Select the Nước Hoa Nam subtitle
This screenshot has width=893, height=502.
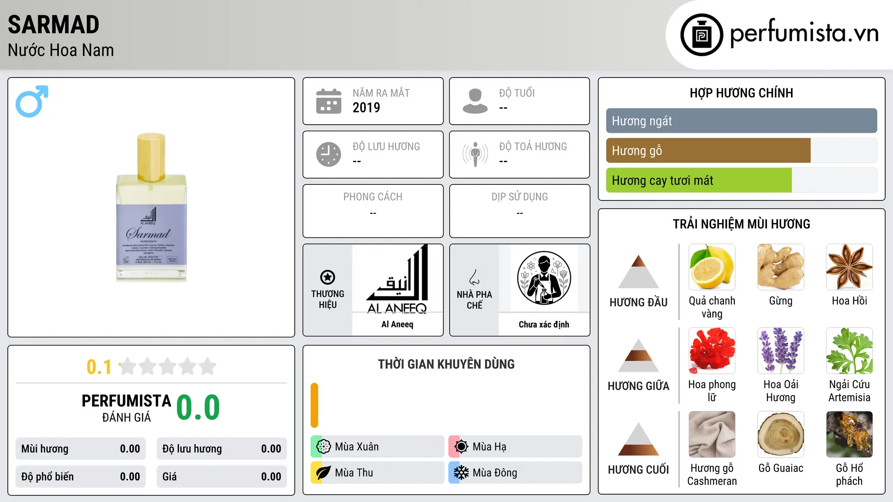pos(61,50)
